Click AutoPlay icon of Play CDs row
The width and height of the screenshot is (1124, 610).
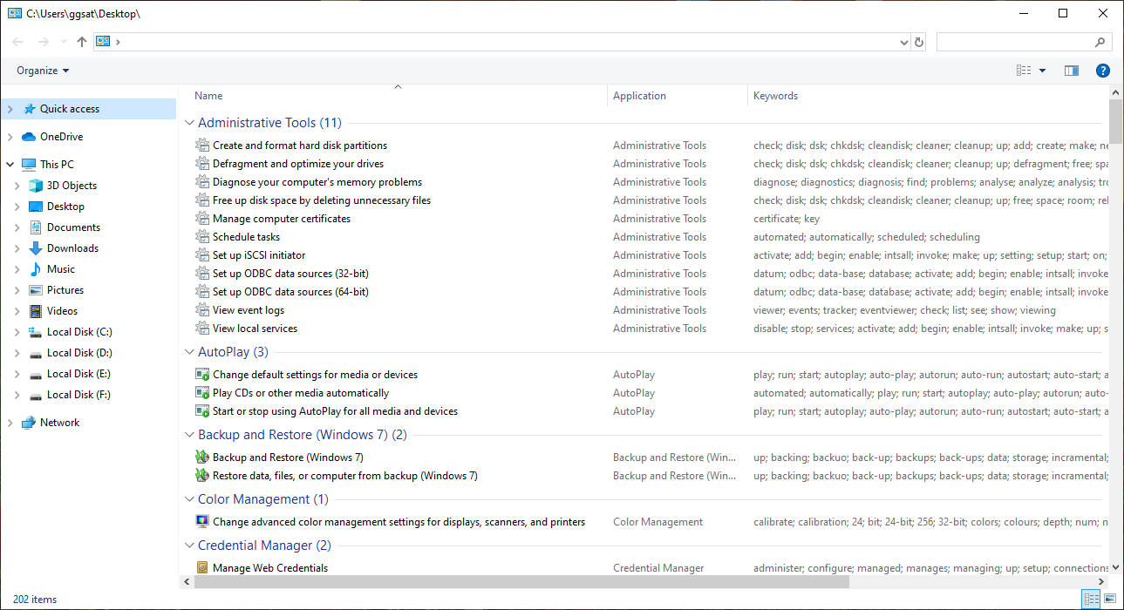point(203,393)
